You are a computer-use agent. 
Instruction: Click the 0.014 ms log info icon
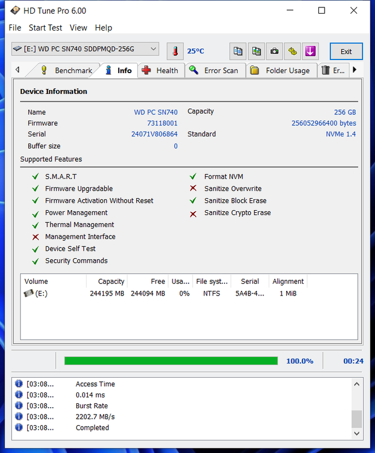click(x=19, y=395)
